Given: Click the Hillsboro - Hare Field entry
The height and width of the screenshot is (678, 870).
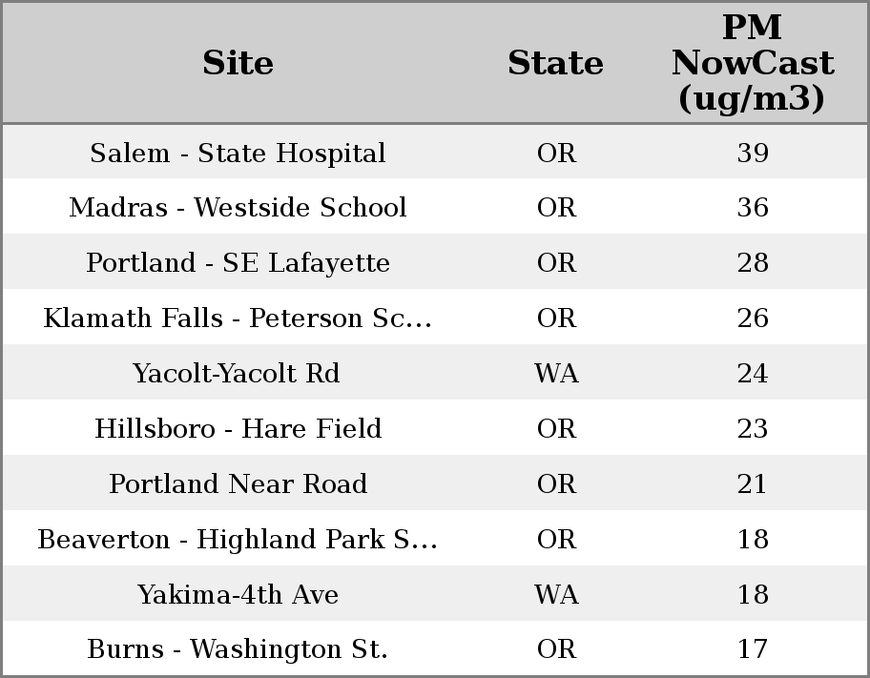Looking at the screenshot, I should click(238, 429).
